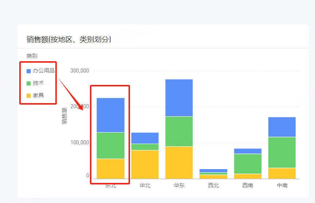Select the green 技术 segment of 中南 bar

pyautogui.click(x=282, y=152)
